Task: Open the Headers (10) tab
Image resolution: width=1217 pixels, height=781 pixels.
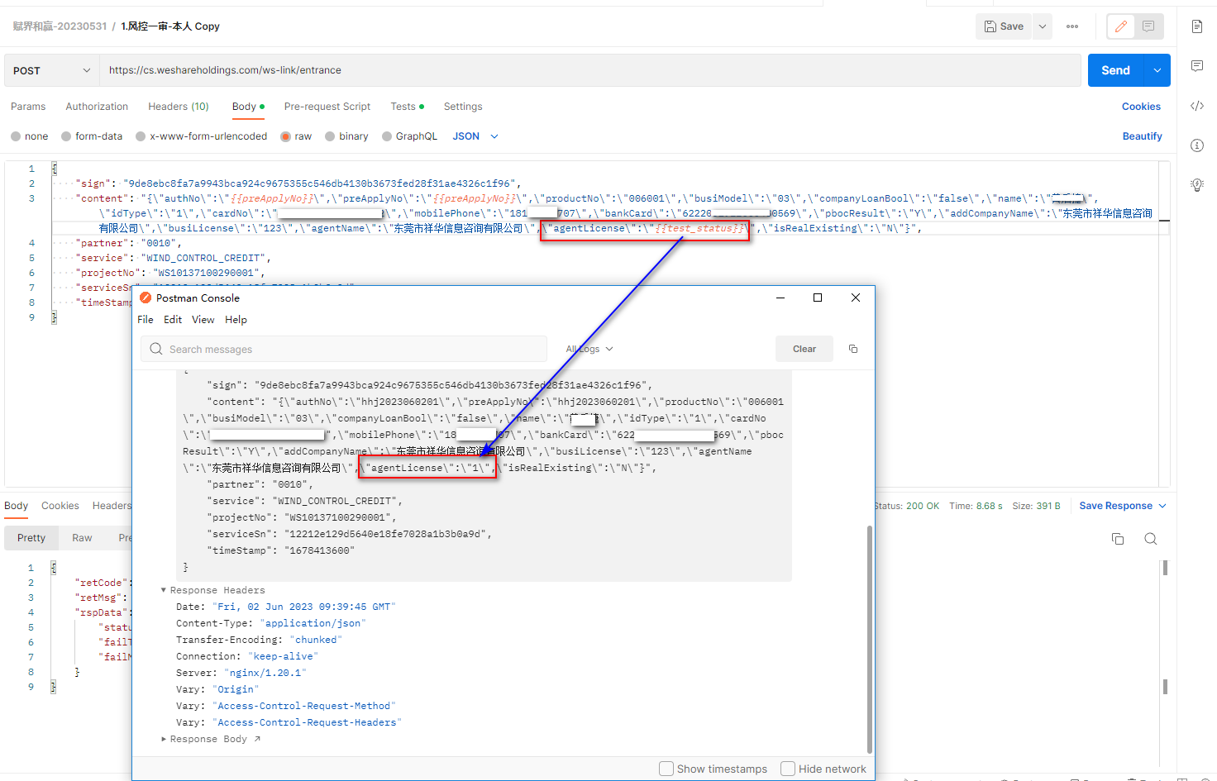Action: (x=179, y=107)
